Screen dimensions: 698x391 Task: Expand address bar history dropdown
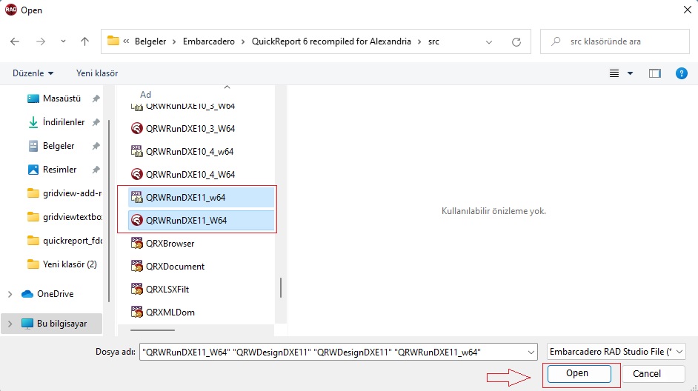489,41
